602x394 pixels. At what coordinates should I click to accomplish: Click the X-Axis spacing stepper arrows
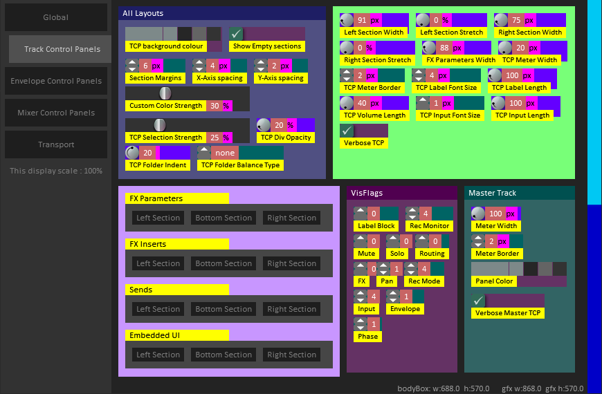pyautogui.click(x=199, y=66)
